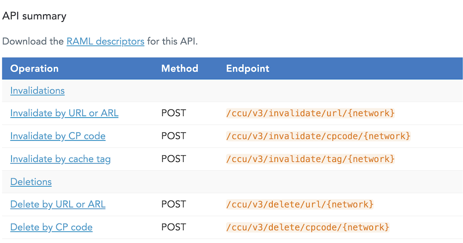Open the RAML descriptors link
The width and height of the screenshot is (463, 243).
tap(105, 41)
